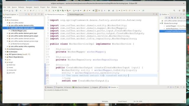
Task: Click the New file toolbar icon
Action: pos(5,11)
